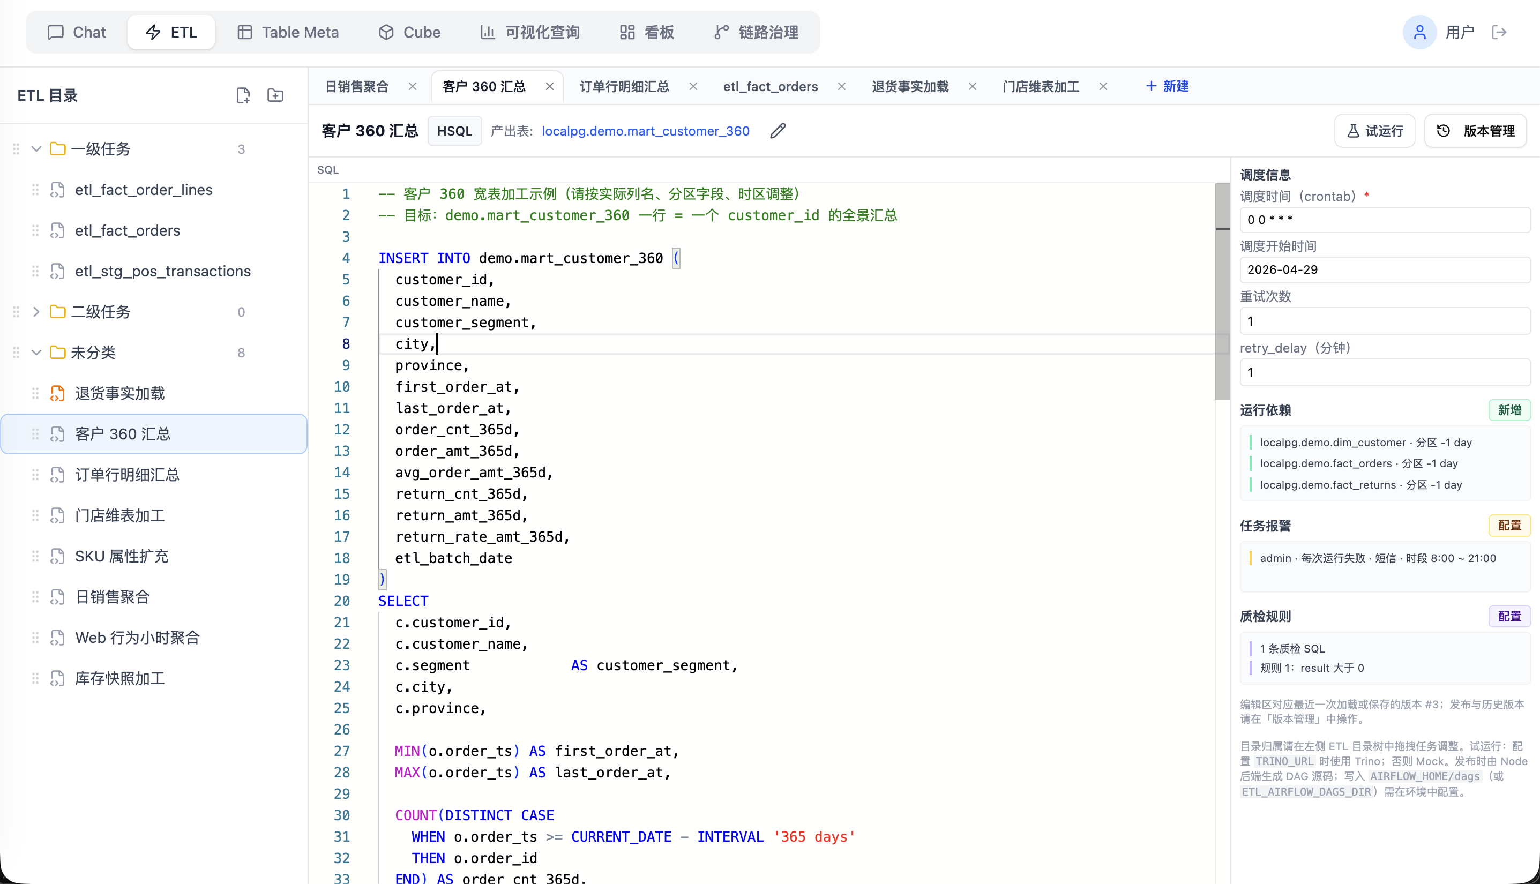Click the localpg.demo.fact_returns dependency

pyautogui.click(x=1360, y=484)
